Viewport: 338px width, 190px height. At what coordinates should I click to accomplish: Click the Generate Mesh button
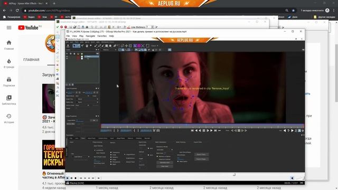click(x=165, y=163)
